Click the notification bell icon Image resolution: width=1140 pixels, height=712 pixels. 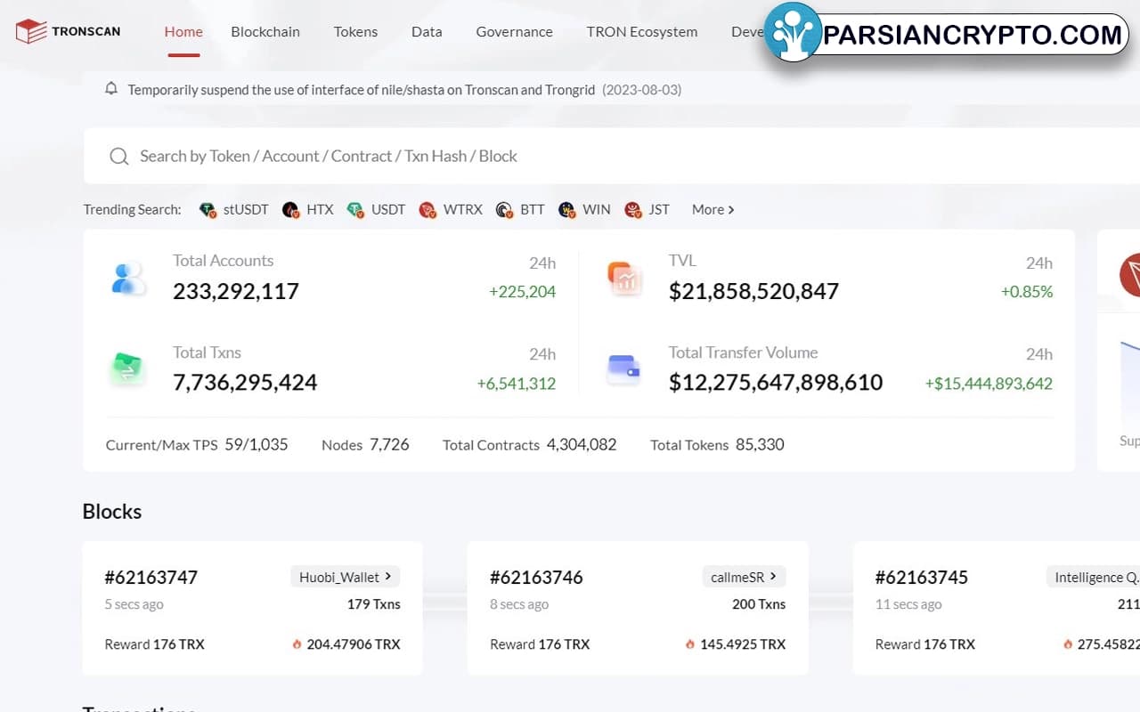click(x=111, y=89)
